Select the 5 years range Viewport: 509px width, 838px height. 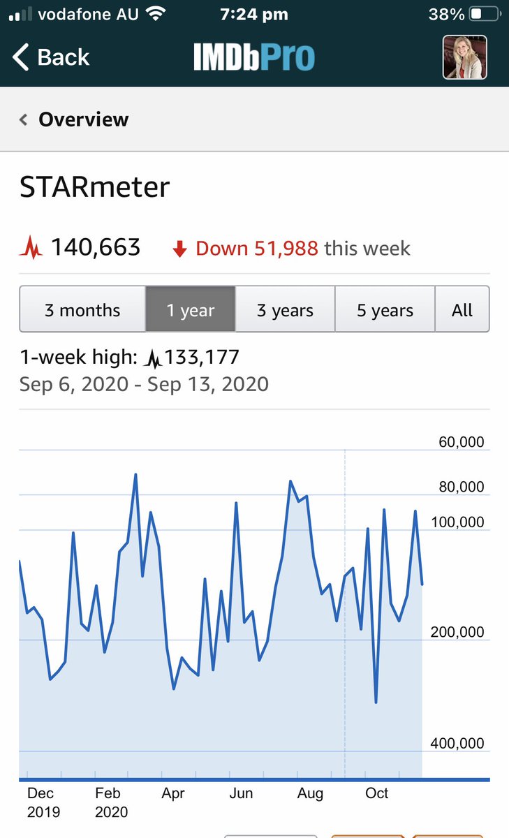coord(385,309)
